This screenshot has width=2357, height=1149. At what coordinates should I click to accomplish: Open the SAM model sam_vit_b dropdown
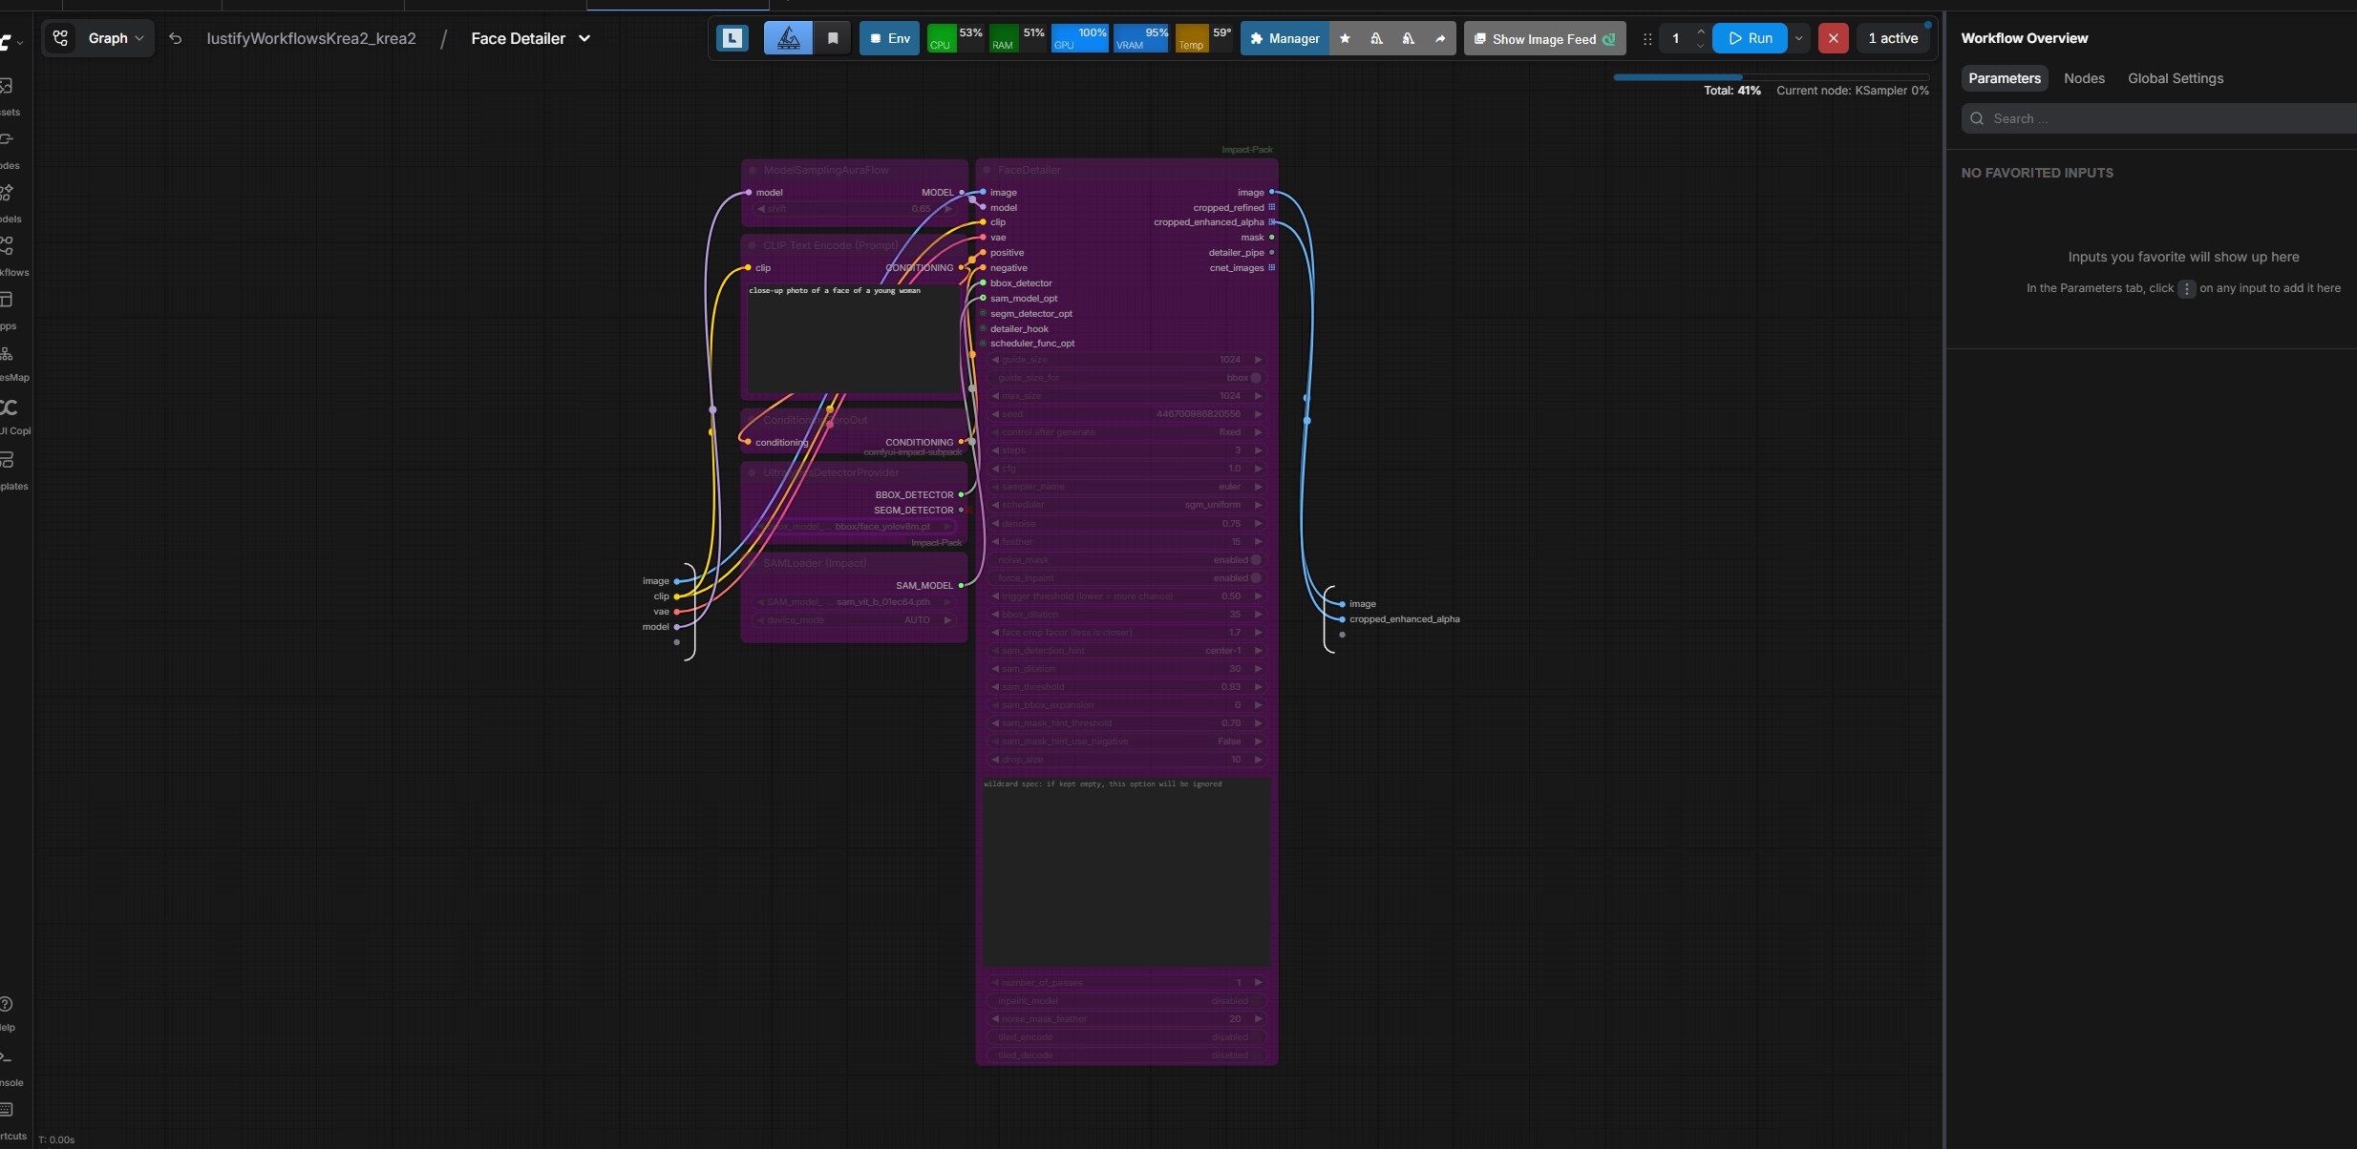[x=854, y=602]
